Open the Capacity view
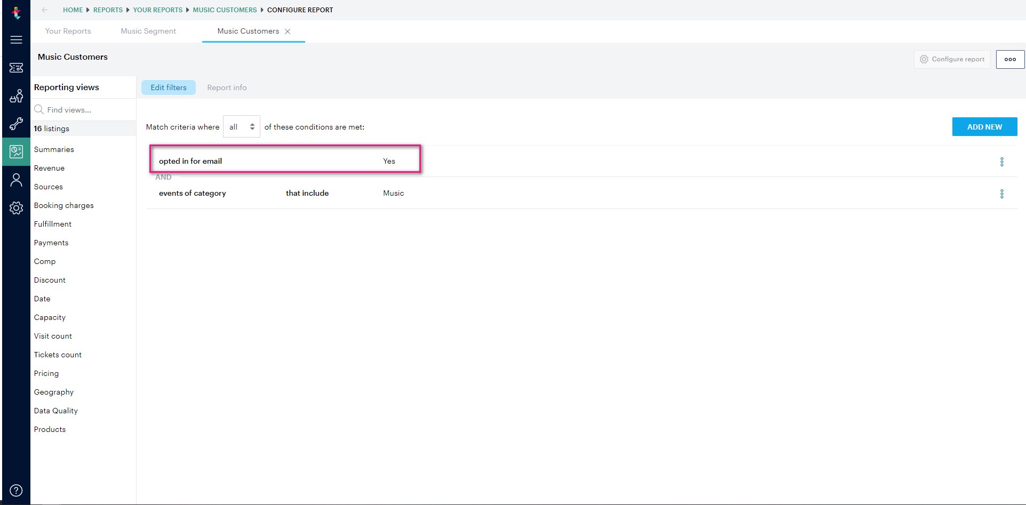This screenshot has height=505, width=1026. coord(50,317)
